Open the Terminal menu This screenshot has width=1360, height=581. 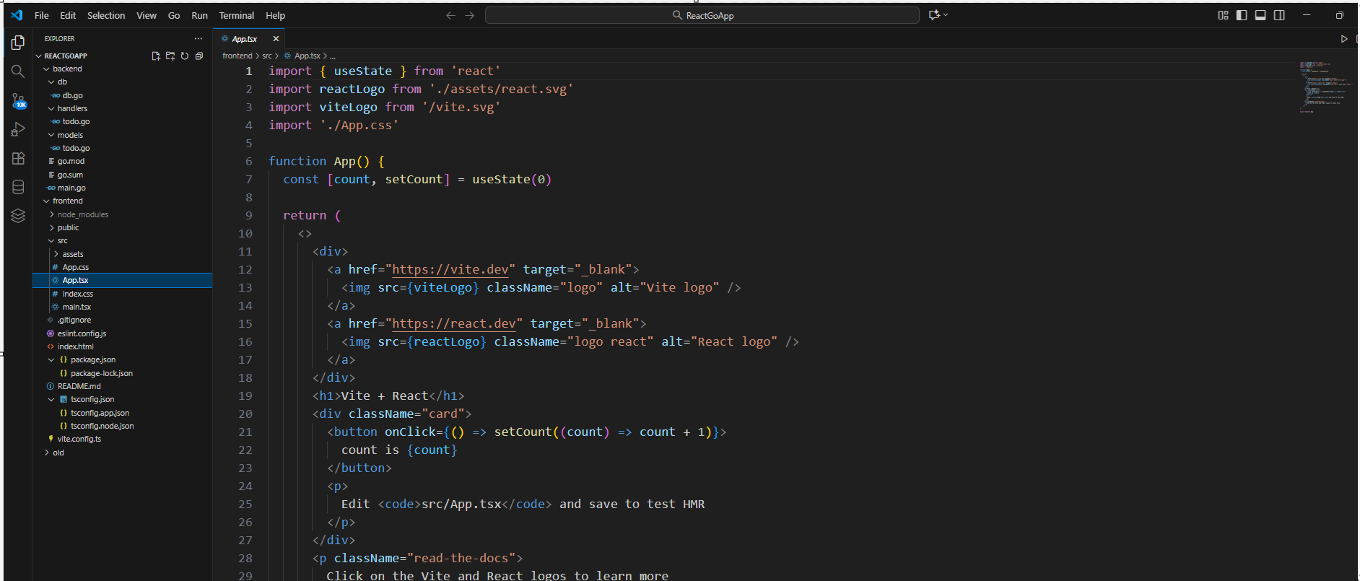pyautogui.click(x=237, y=15)
